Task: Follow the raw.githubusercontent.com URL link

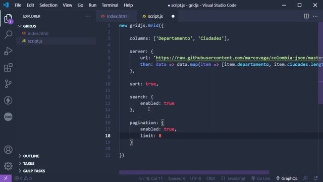Action: point(239,58)
